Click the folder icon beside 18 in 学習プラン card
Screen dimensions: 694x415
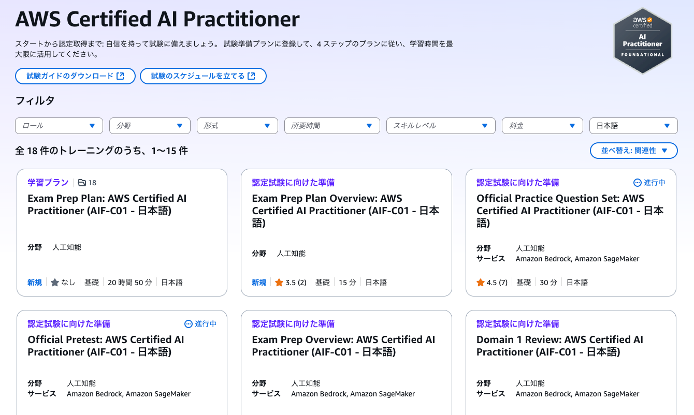(82, 183)
